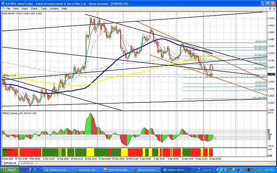Click the 21 Apr 00:00 date label

coord(215,159)
